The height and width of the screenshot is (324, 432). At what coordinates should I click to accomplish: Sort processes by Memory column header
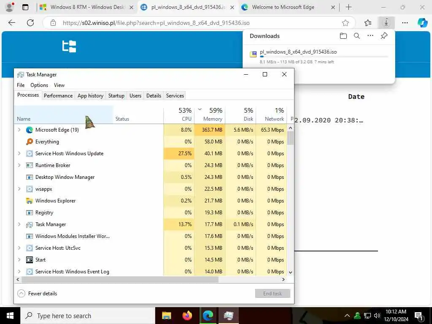210,114
